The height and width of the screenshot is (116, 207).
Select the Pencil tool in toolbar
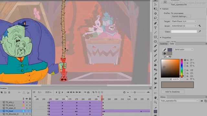pyautogui.click(x=156, y=46)
